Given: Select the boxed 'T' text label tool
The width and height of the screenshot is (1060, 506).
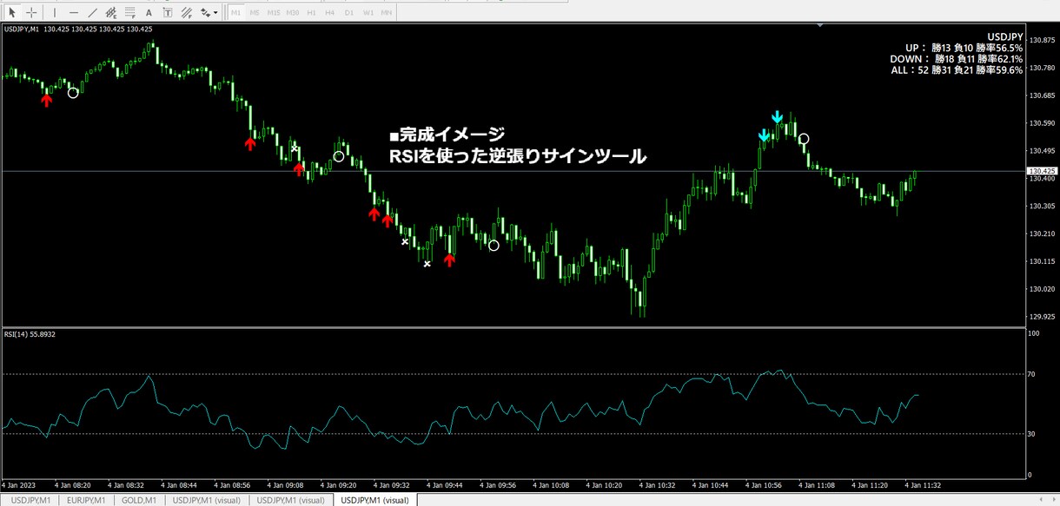Looking at the screenshot, I should coord(168,13).
